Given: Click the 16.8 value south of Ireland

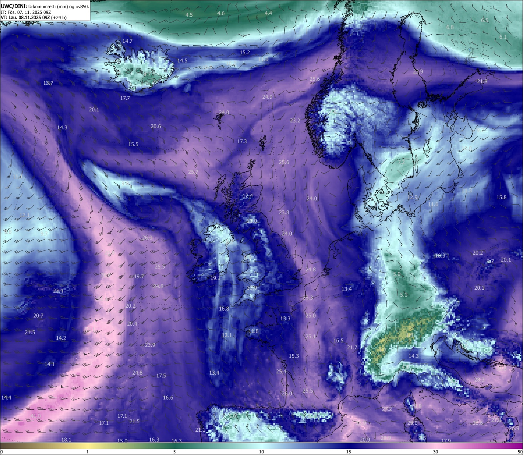Looking at the screenshot, I should point(224,309).
